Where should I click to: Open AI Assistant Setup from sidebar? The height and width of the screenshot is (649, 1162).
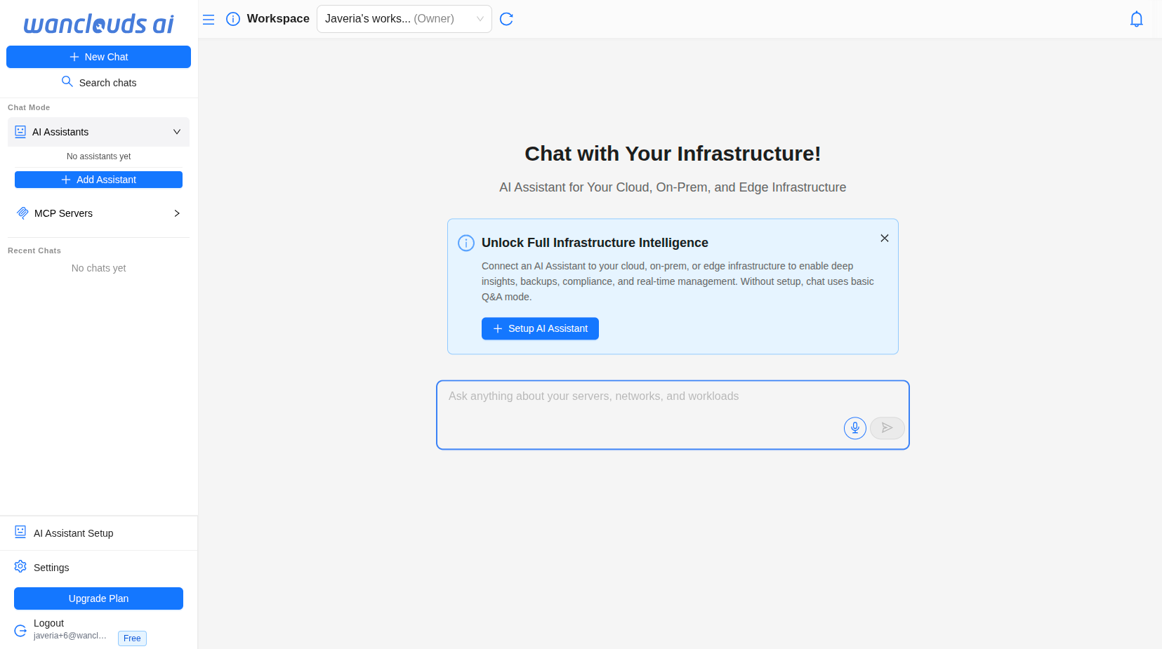pos(73,533)
